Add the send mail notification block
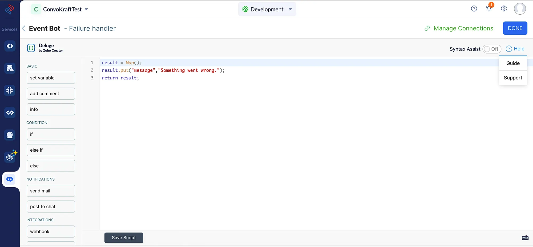 click(51, 191)
